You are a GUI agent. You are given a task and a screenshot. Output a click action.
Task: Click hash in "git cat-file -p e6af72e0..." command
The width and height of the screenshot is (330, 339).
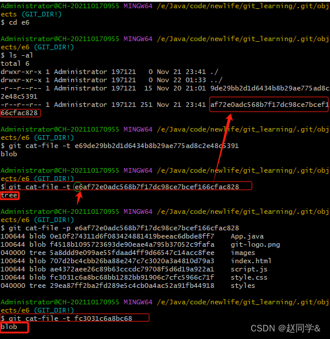point(157,227)
